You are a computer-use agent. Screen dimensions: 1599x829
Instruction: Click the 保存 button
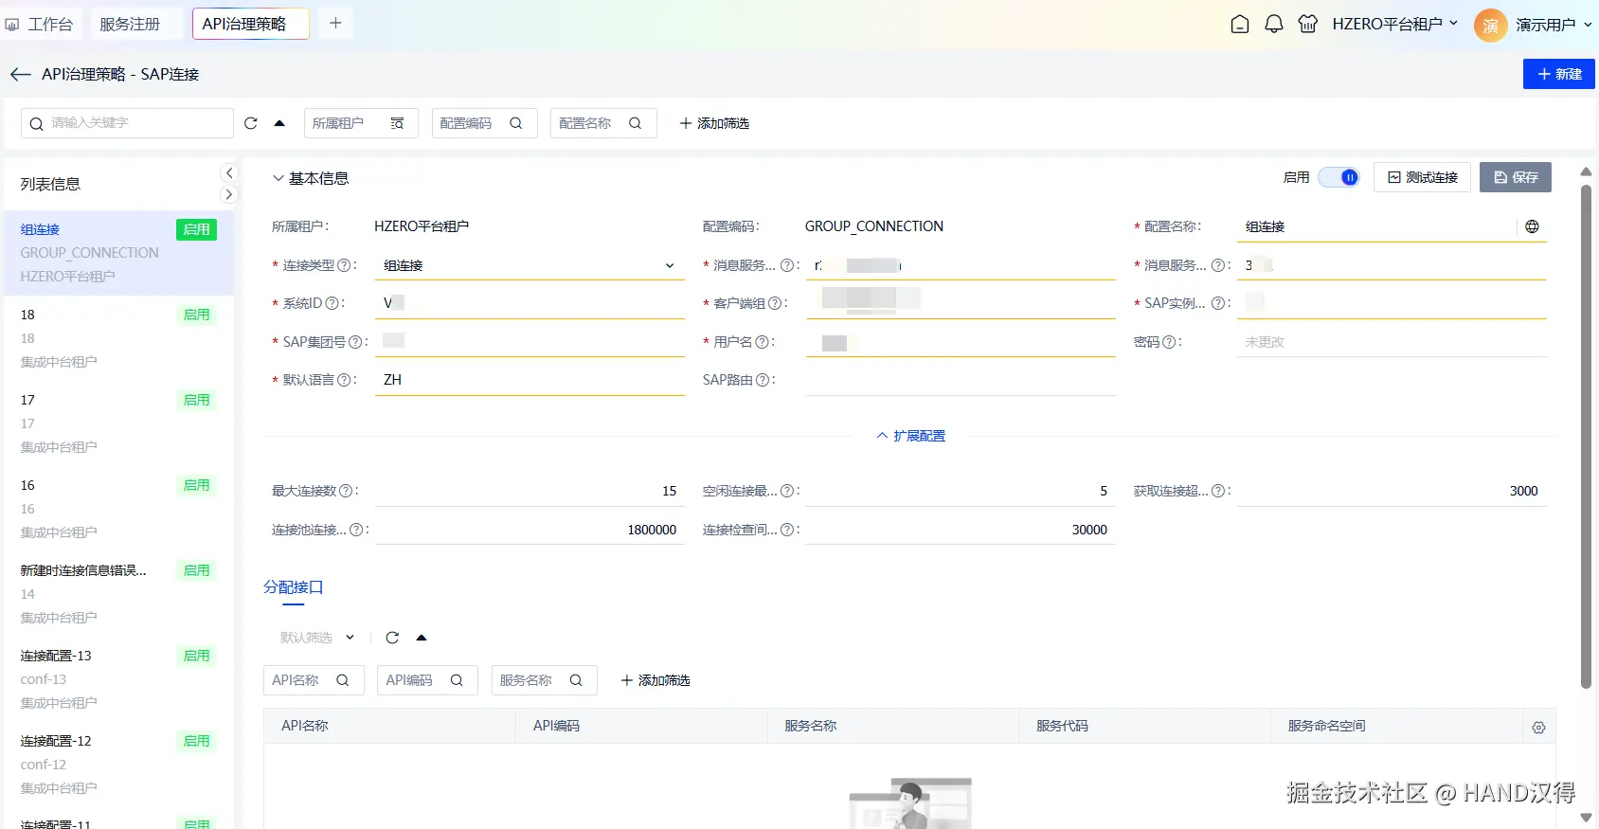1516,177
